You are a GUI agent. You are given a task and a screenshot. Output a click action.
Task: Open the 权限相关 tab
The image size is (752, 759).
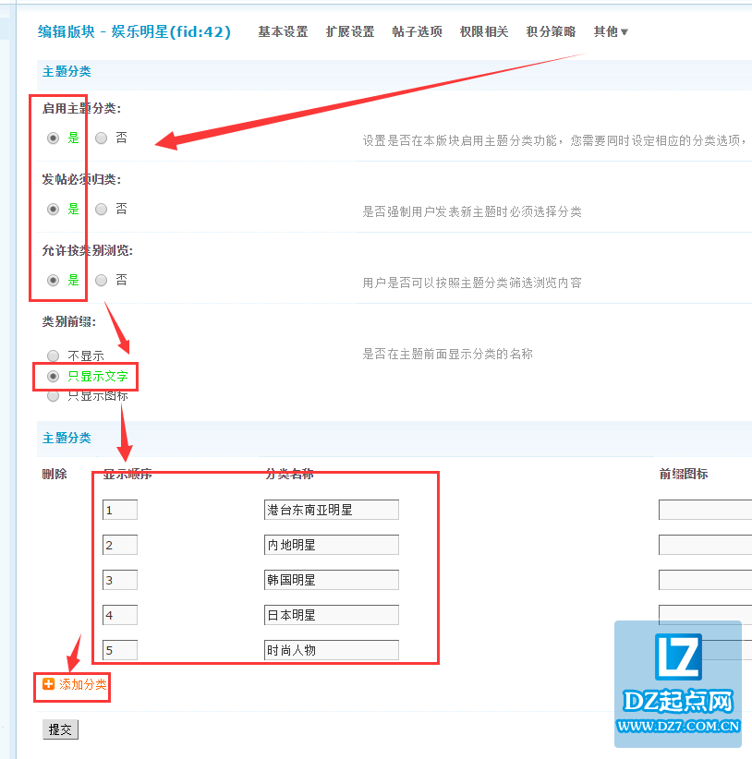click(484, 32)
